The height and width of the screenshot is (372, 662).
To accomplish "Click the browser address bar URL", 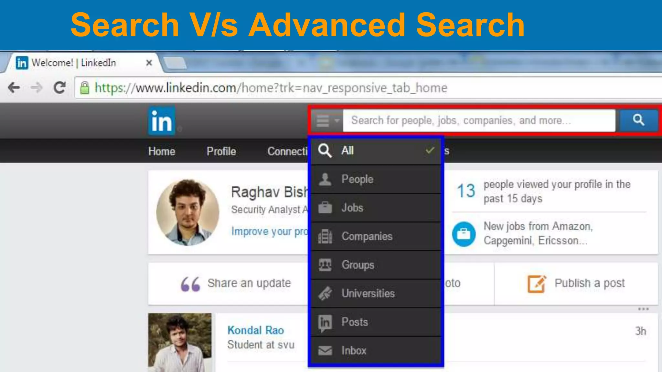I will [271, 88].
